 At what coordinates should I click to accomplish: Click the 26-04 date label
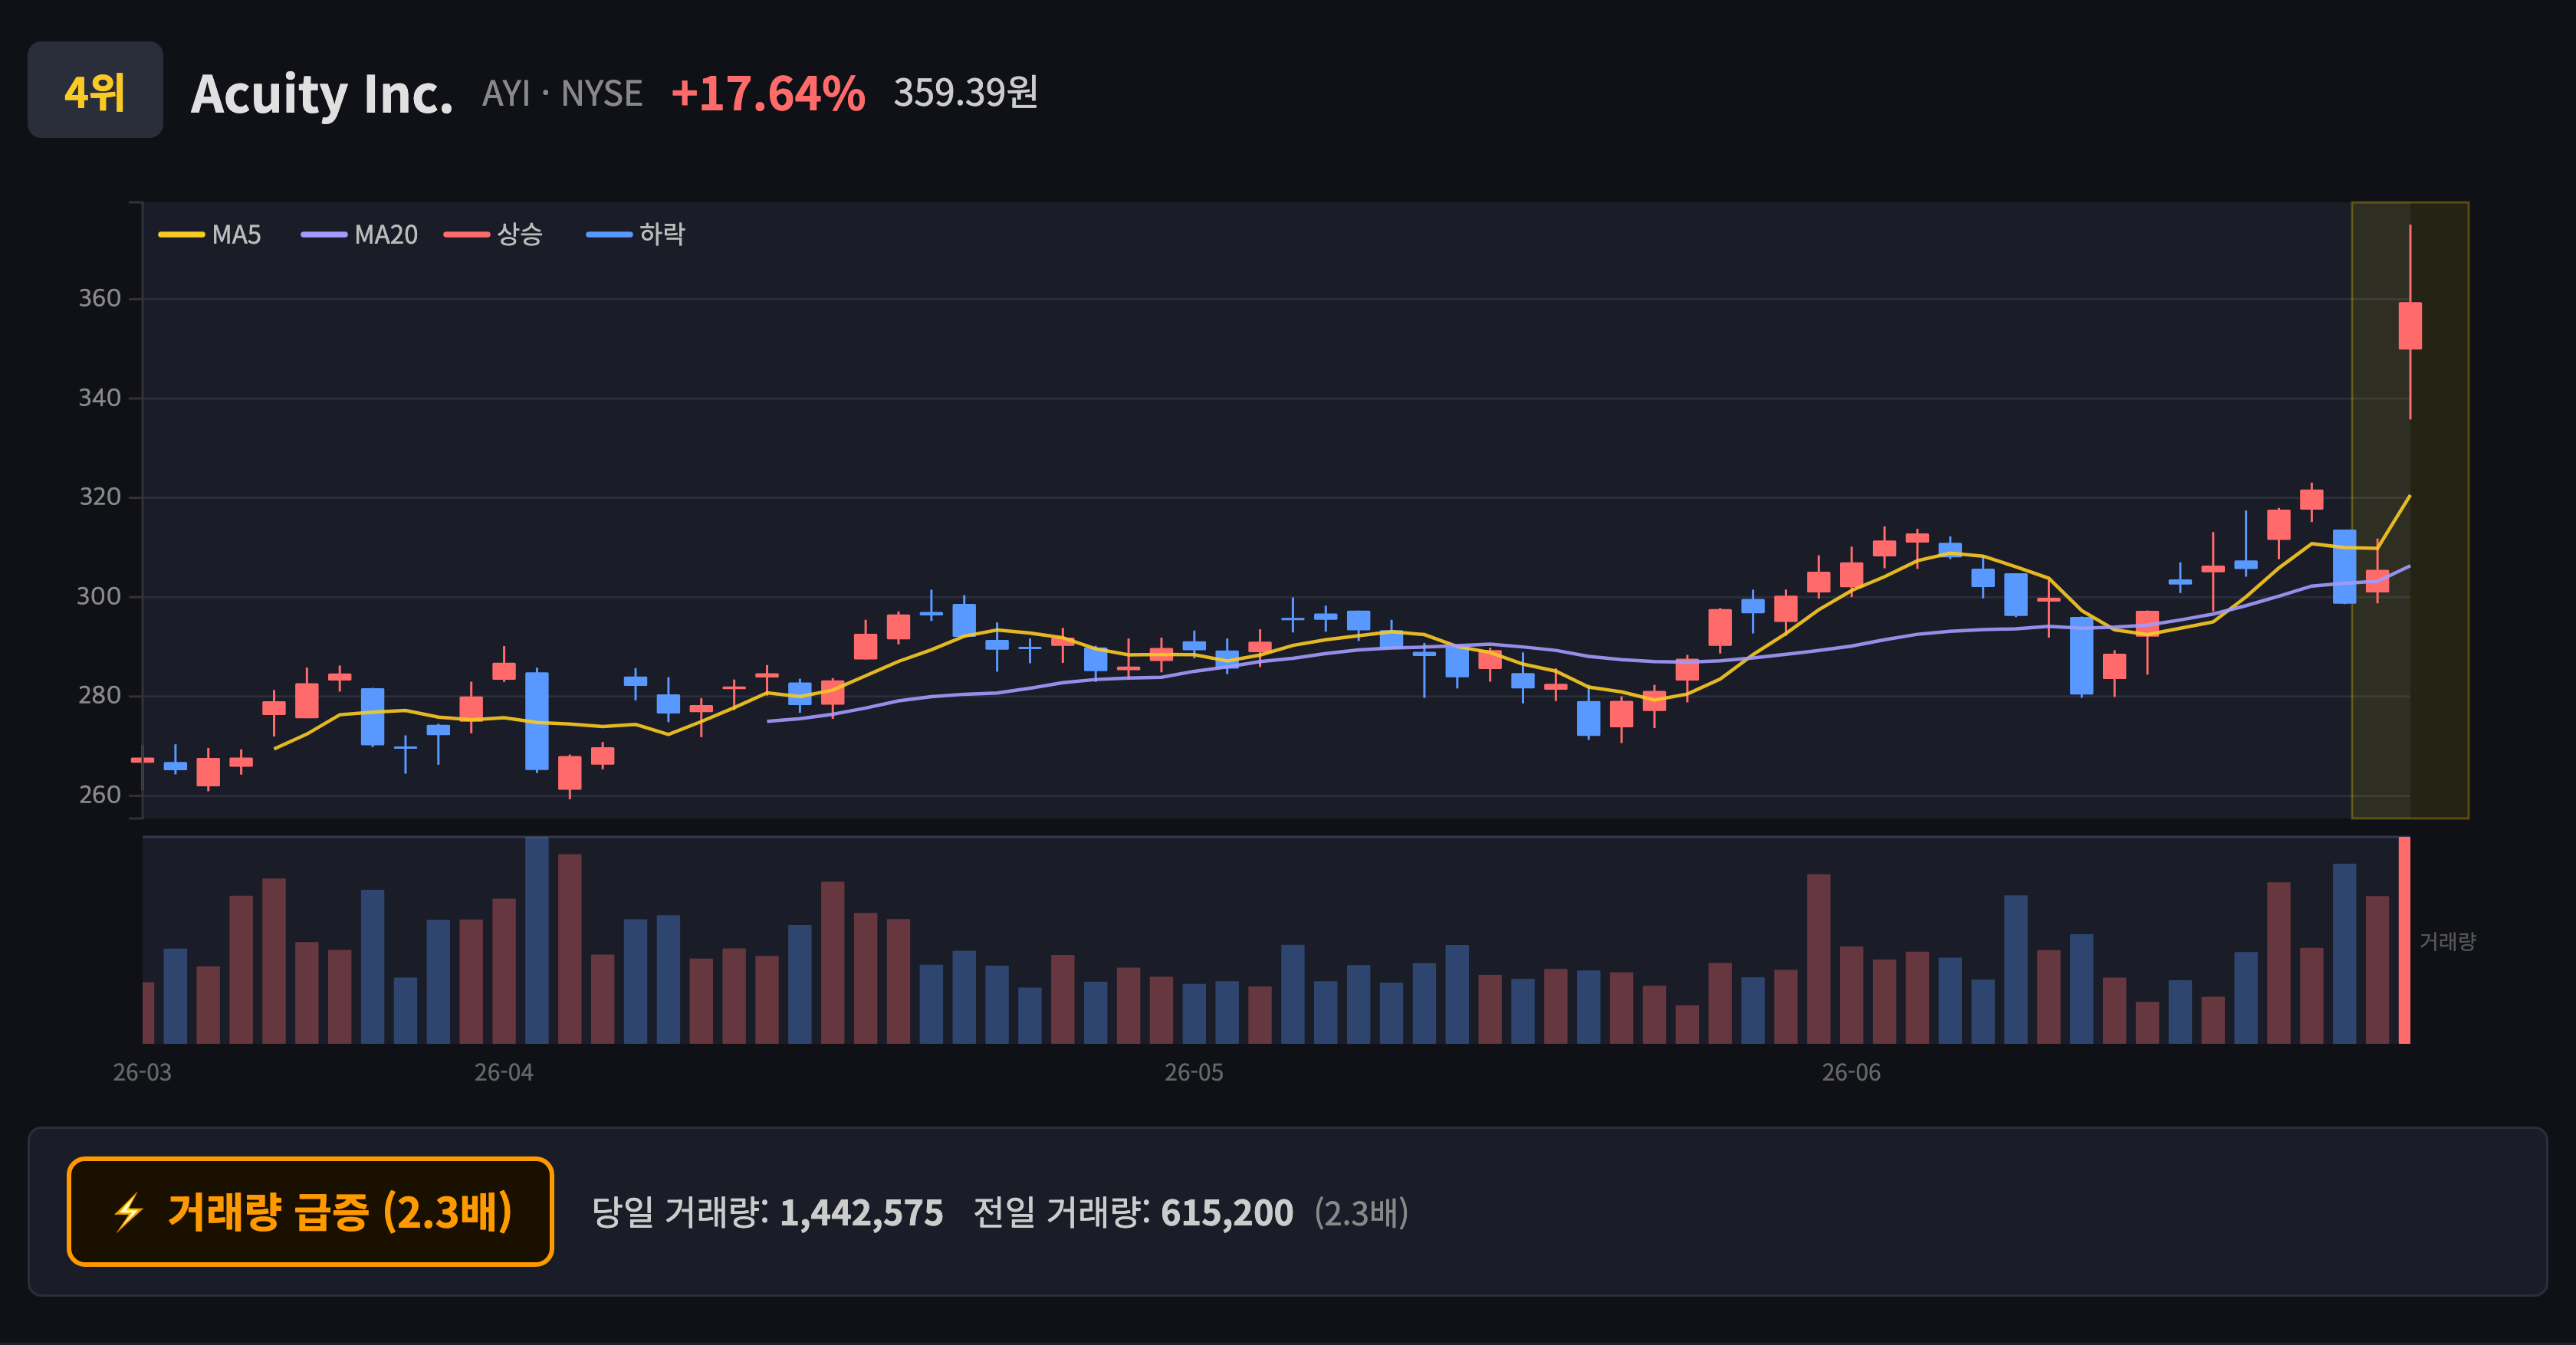click(504, 1073)
